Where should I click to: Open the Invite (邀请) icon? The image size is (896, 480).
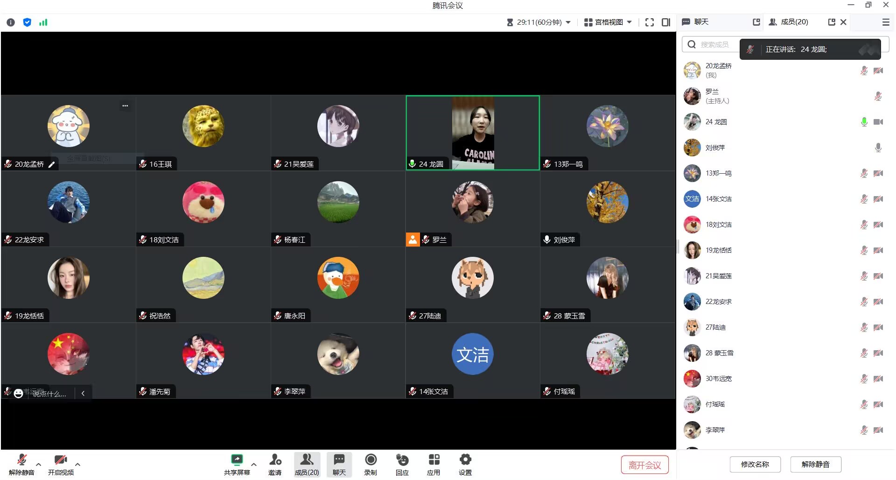[275, 460]
